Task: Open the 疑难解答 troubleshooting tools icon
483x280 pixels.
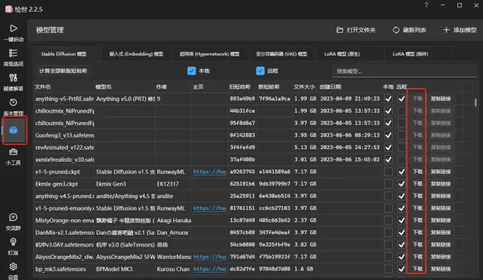Action: click(13, 77)
